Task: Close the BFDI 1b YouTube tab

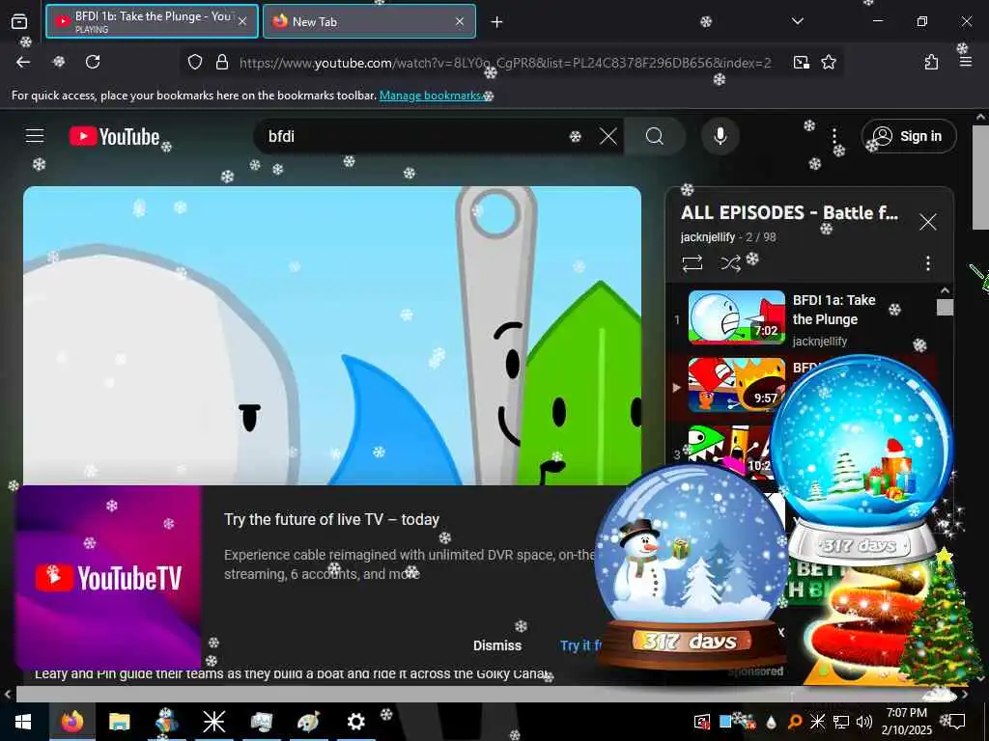Action: tap(242, 21)
